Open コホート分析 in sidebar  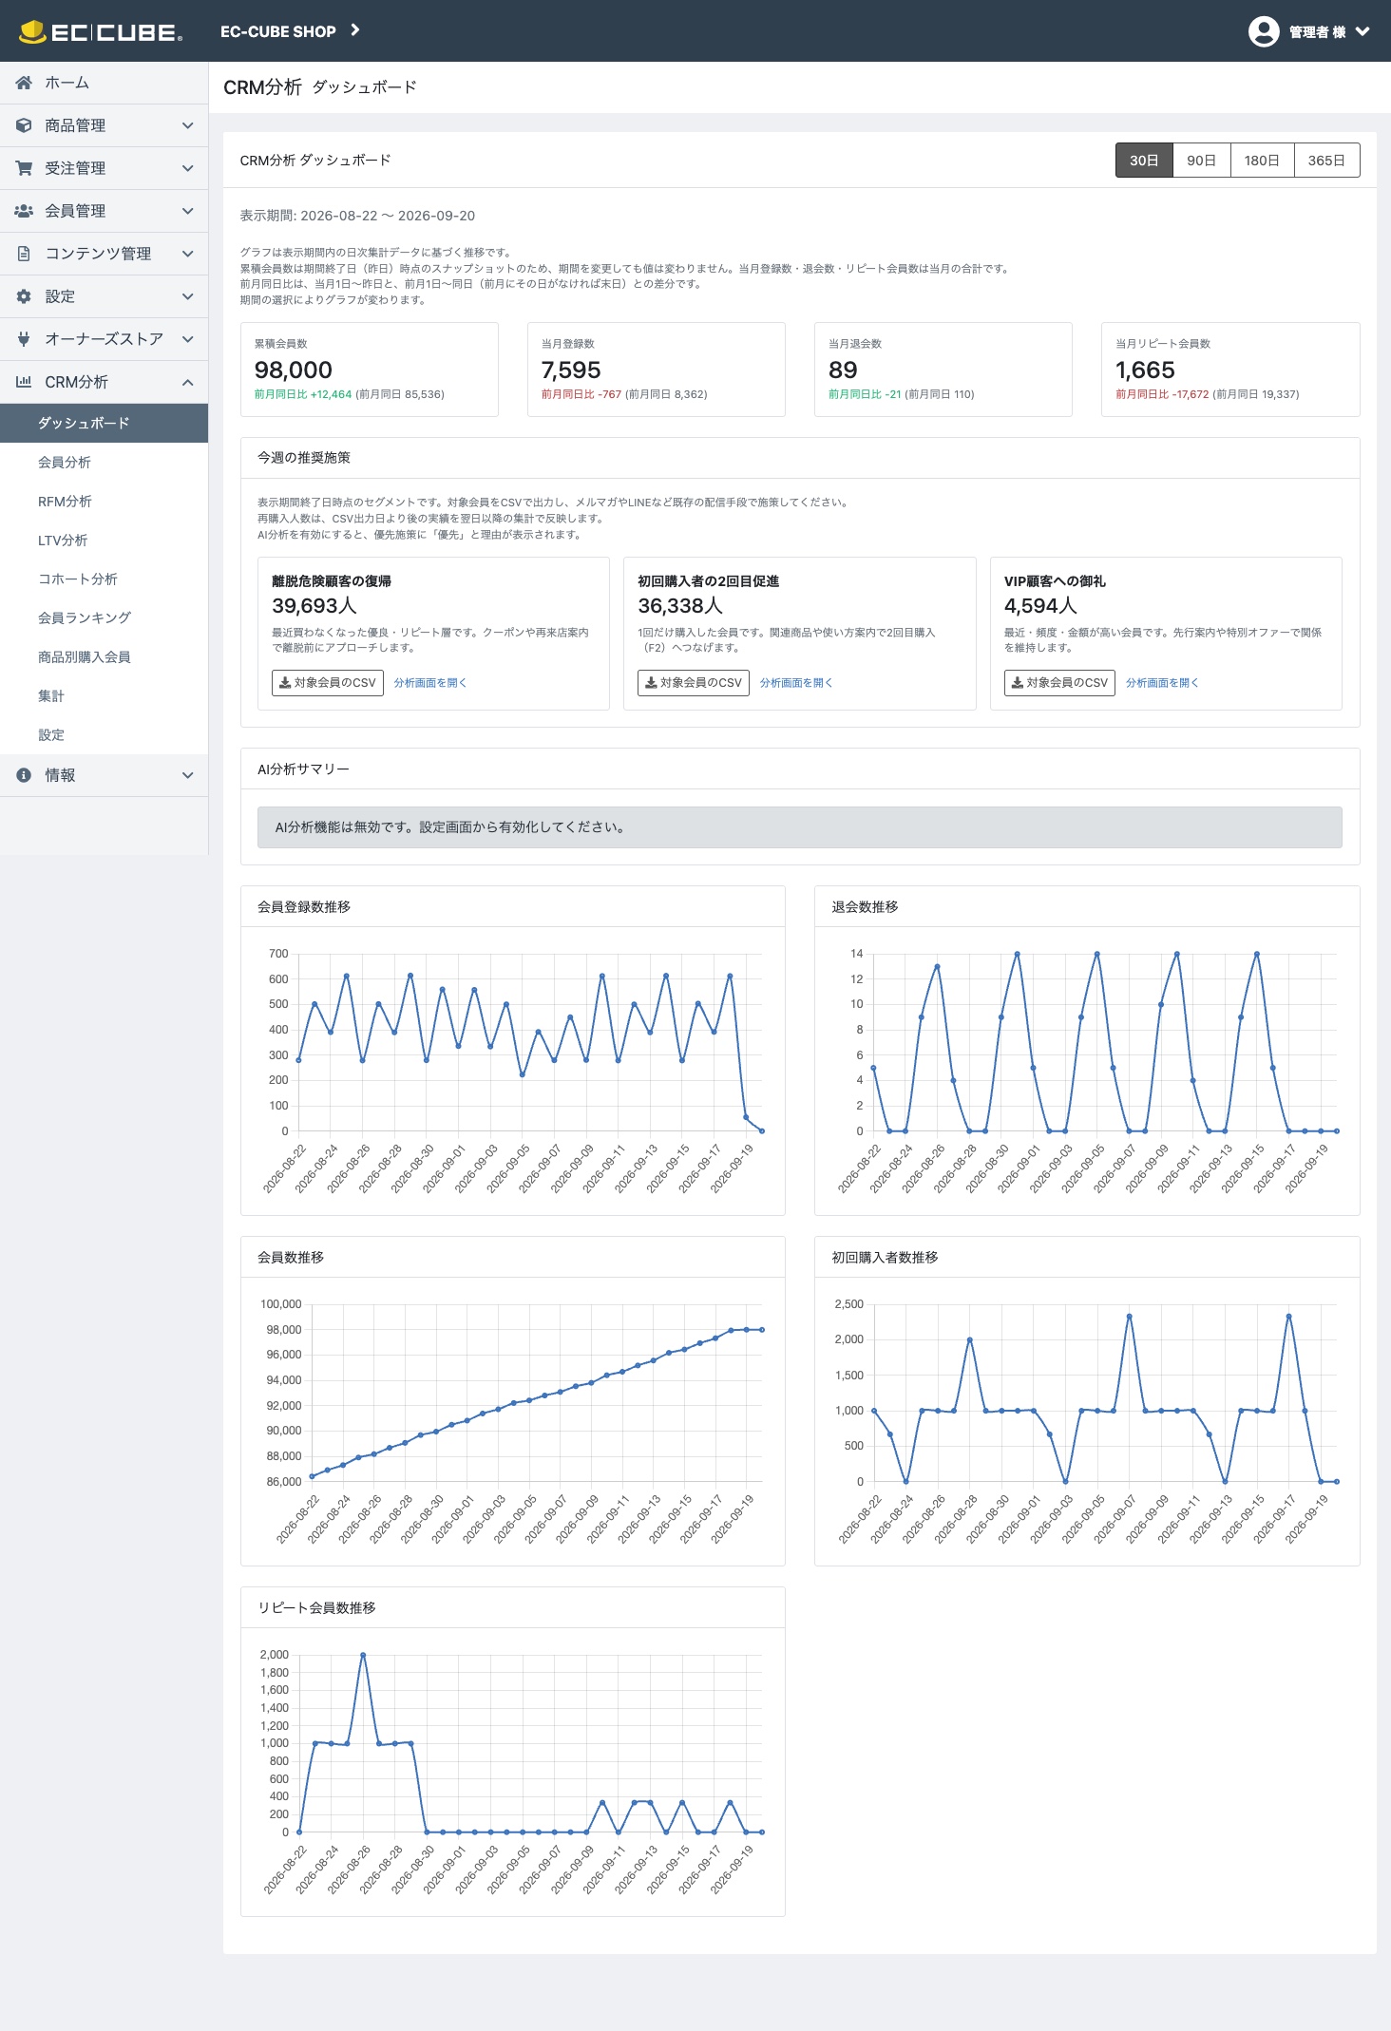[105, 579]
